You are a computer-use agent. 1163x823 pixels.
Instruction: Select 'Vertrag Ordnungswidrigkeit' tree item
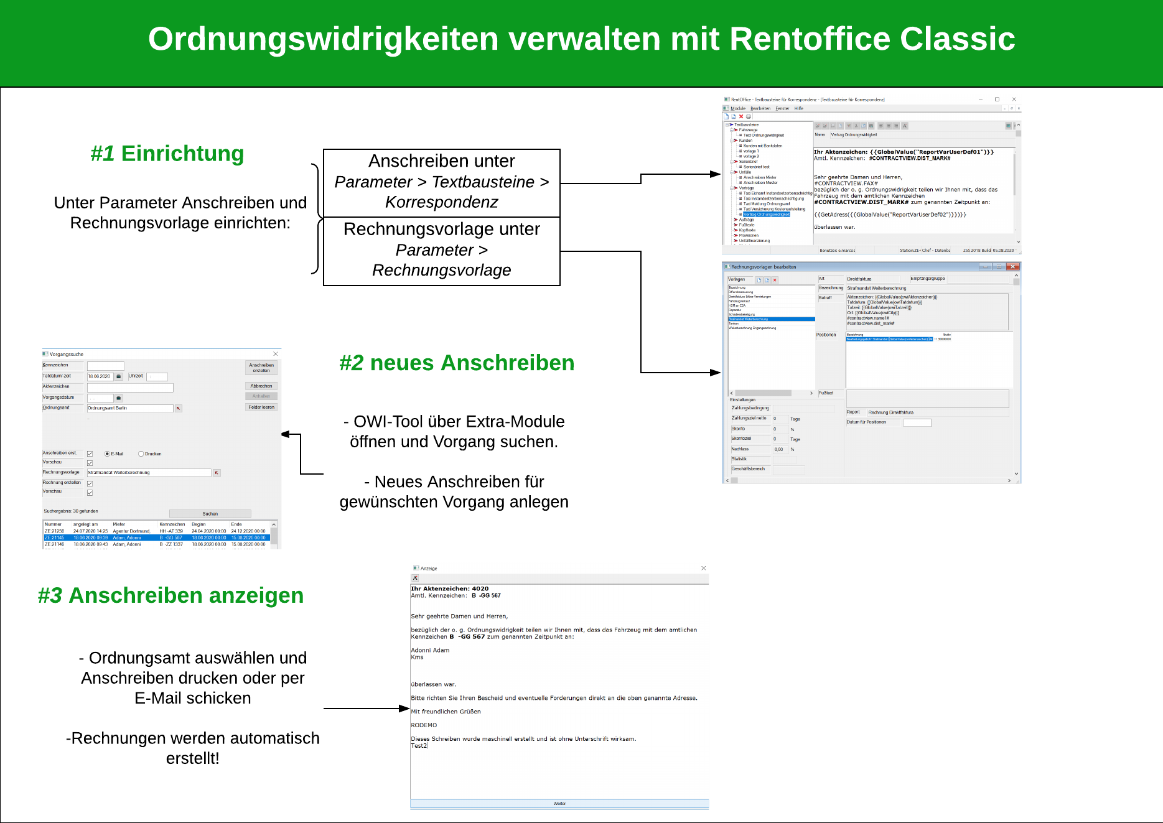(767, 215)
